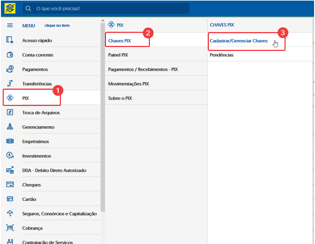Click Cadastrar/Gerenciar Chaves link
Viewport: 315px width, 244px height.
tap(239, 41)
